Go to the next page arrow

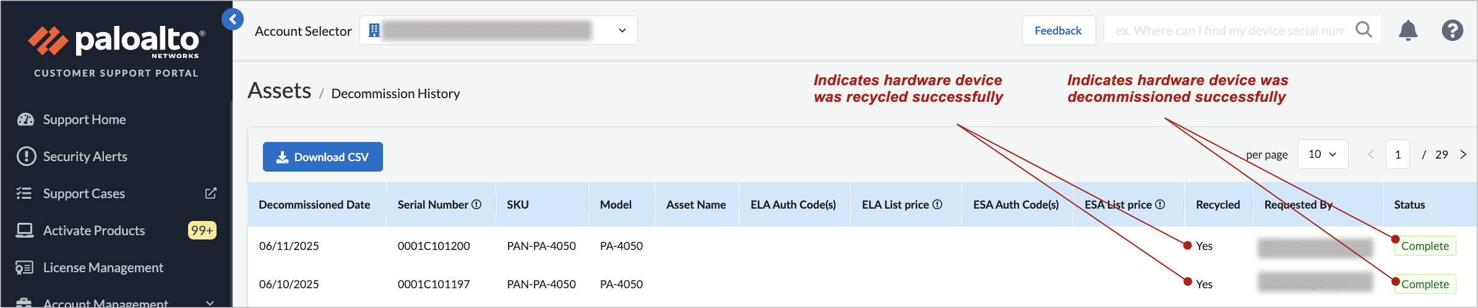coord(1463,154)
